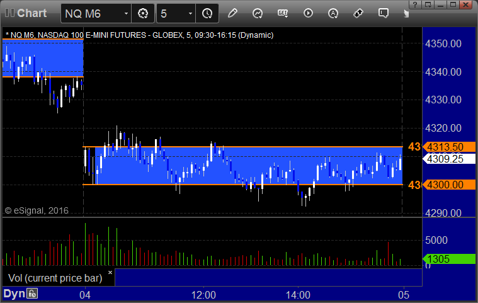The image size is (478, 303).
Task: Click the 4300.00 orange price marker
Action: (x=449, y=185)
